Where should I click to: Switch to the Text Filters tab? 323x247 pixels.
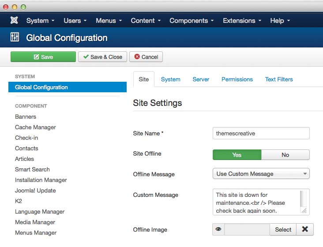pyautogui.click(x=279, y=80)
